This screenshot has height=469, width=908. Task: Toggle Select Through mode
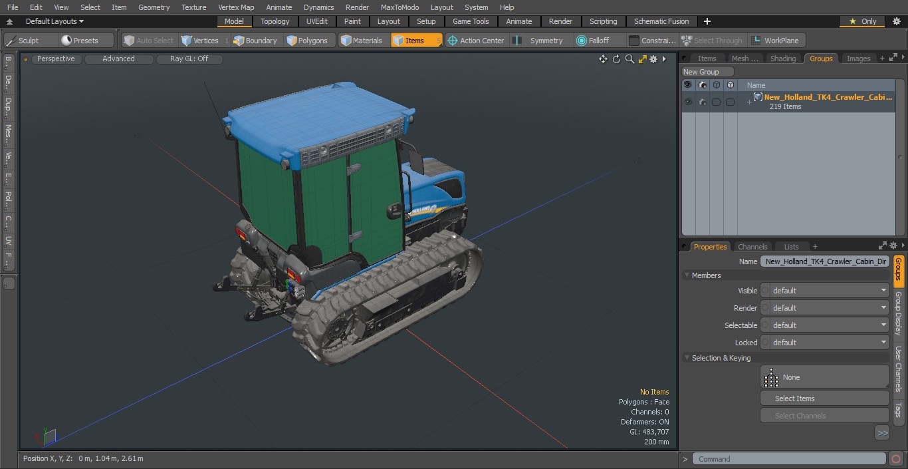(x=713, y=41)
